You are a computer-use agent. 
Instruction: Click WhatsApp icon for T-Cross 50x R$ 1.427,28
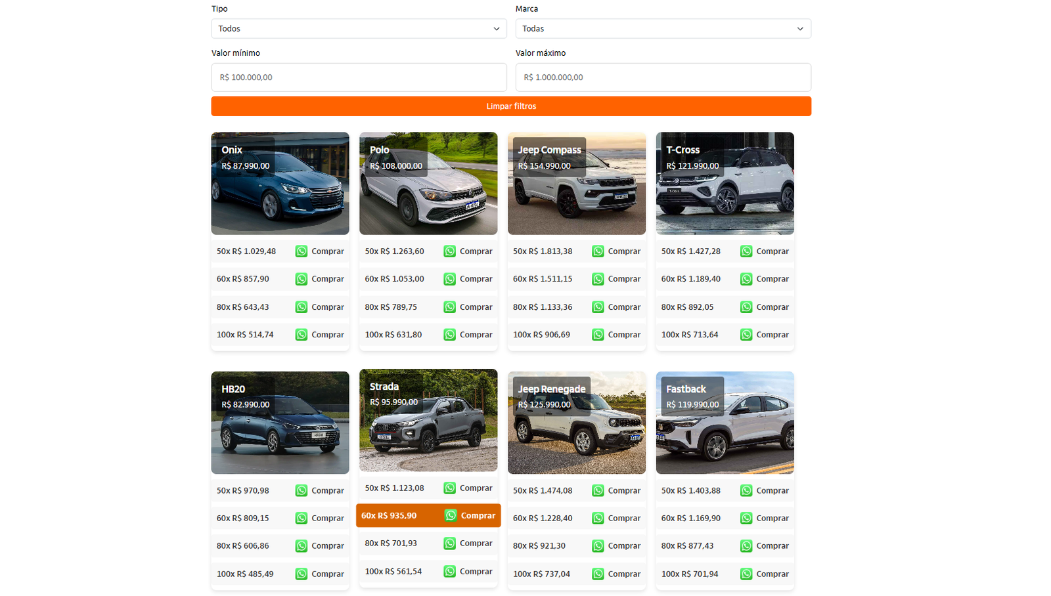[747, 251]
